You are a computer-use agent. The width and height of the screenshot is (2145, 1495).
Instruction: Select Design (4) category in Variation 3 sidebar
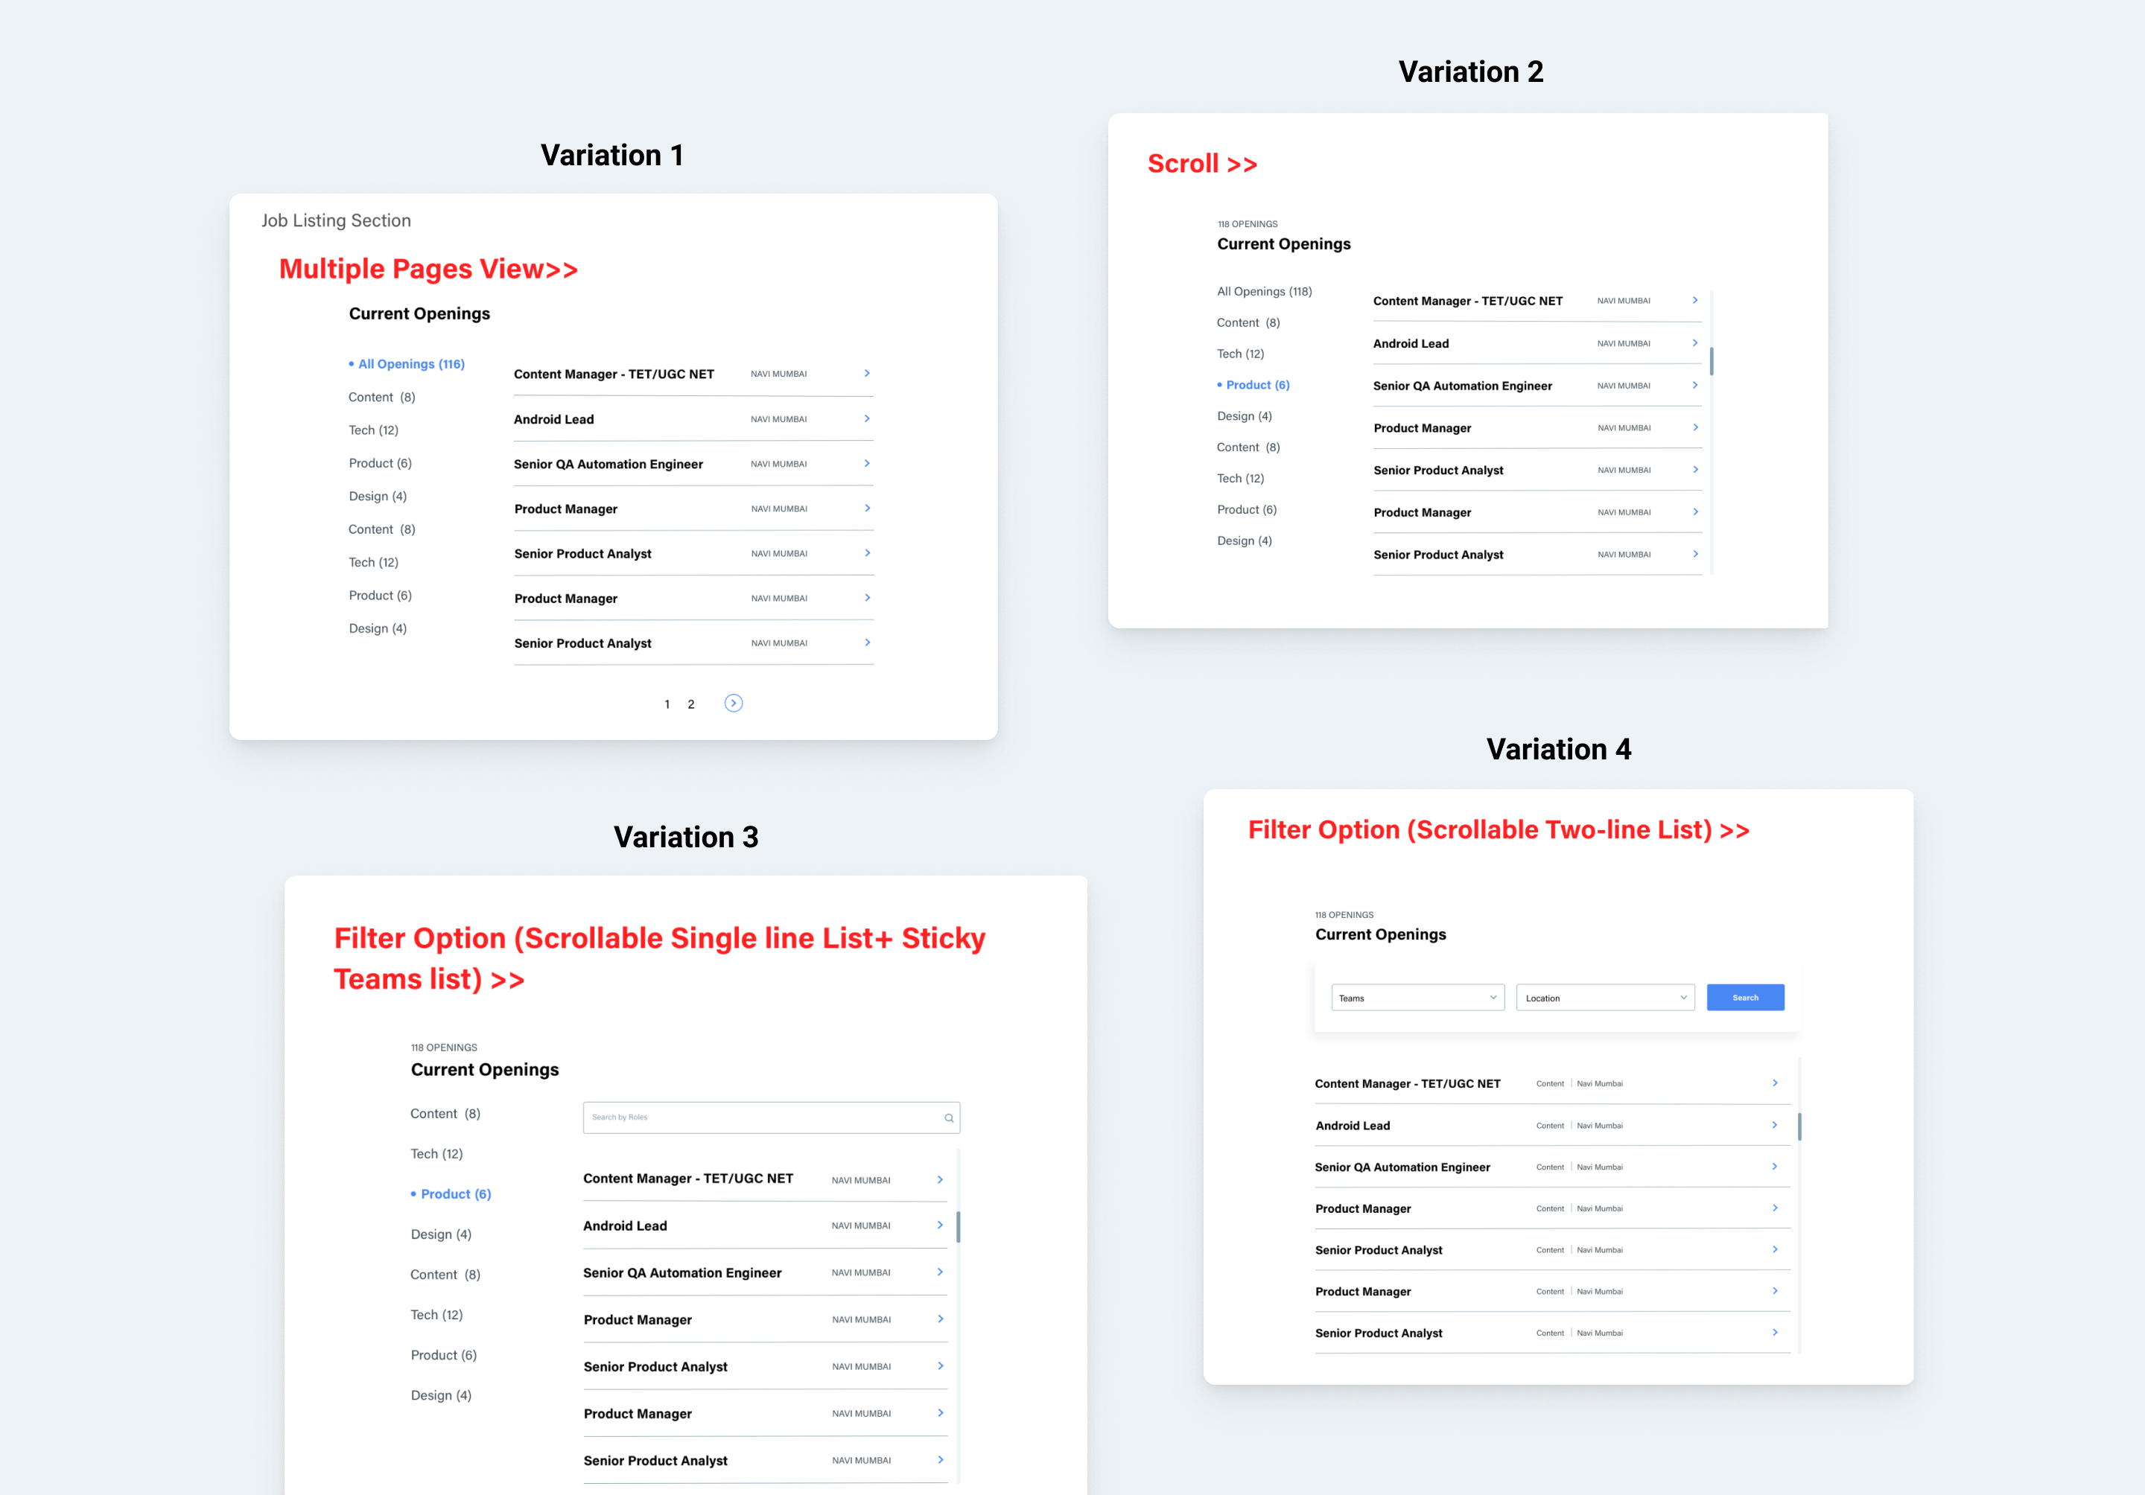pyautogui.click(x=441, y=1234)
